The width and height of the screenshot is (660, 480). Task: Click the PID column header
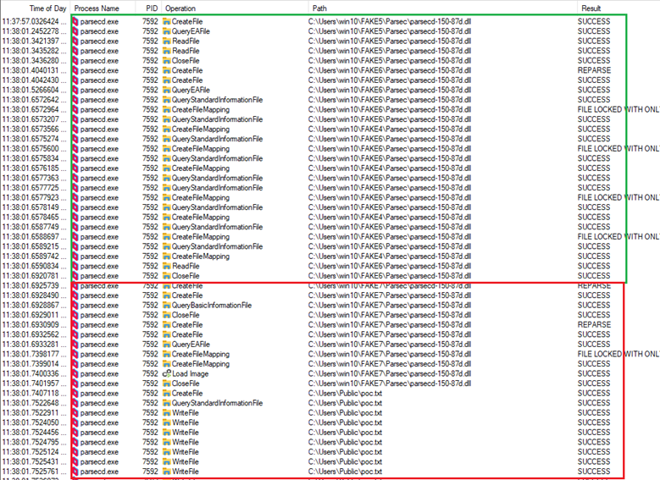(151, 7)
